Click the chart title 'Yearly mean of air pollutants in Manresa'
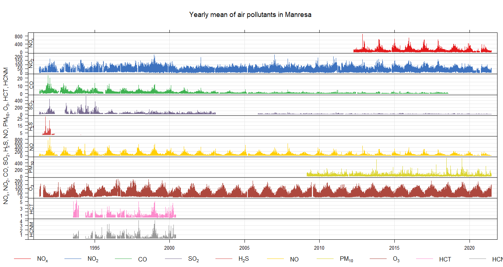This screenshot has width=503, height=267. (x=250, y=15)
